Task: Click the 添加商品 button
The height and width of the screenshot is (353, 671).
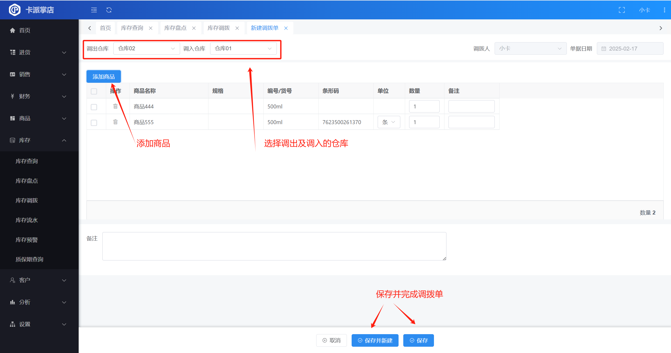Action: (104, 76)
